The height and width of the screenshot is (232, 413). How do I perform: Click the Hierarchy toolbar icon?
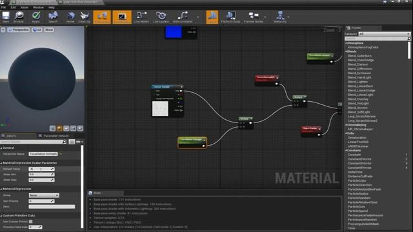coord(280,17)
